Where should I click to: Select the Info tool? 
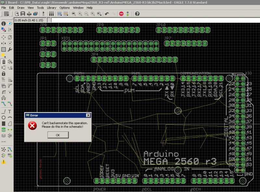[4, 24]
